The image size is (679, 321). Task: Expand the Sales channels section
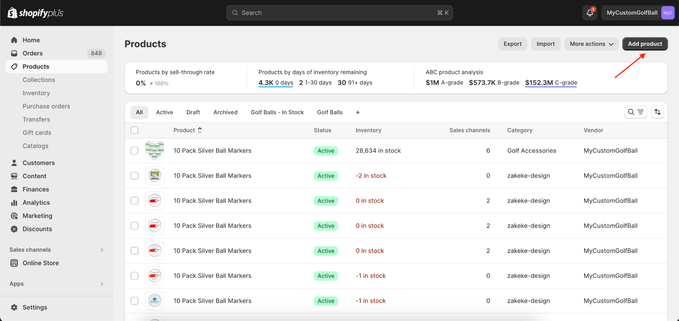102,250
